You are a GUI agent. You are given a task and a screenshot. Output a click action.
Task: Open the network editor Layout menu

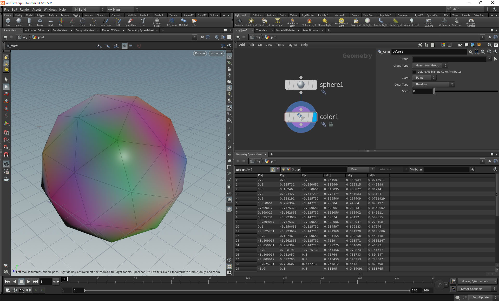pos(292,45)
